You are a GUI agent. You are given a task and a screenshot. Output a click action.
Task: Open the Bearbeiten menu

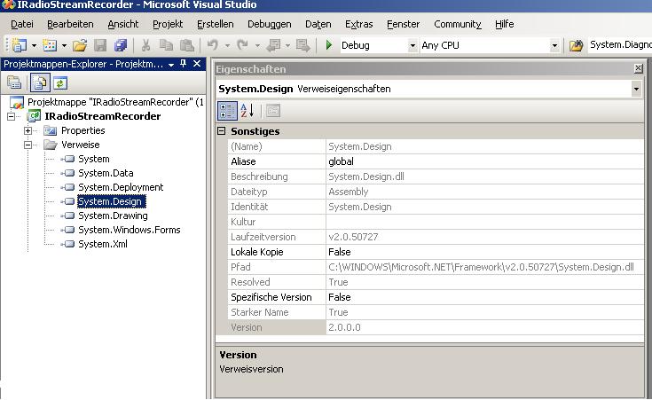(70, 24)
